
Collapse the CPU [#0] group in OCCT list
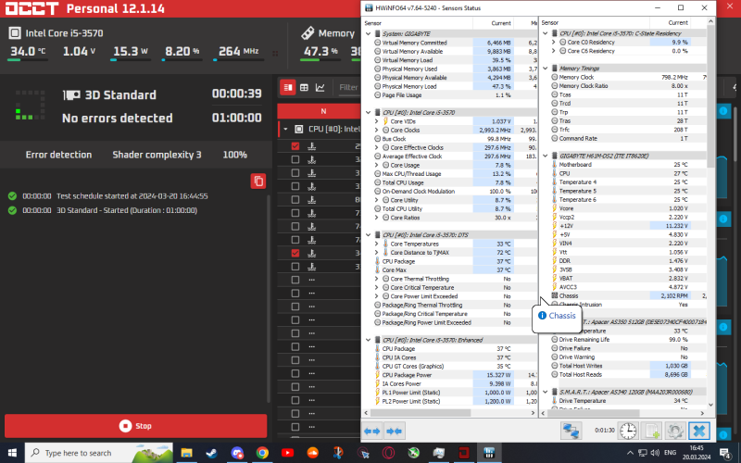[x=286, y=130]
